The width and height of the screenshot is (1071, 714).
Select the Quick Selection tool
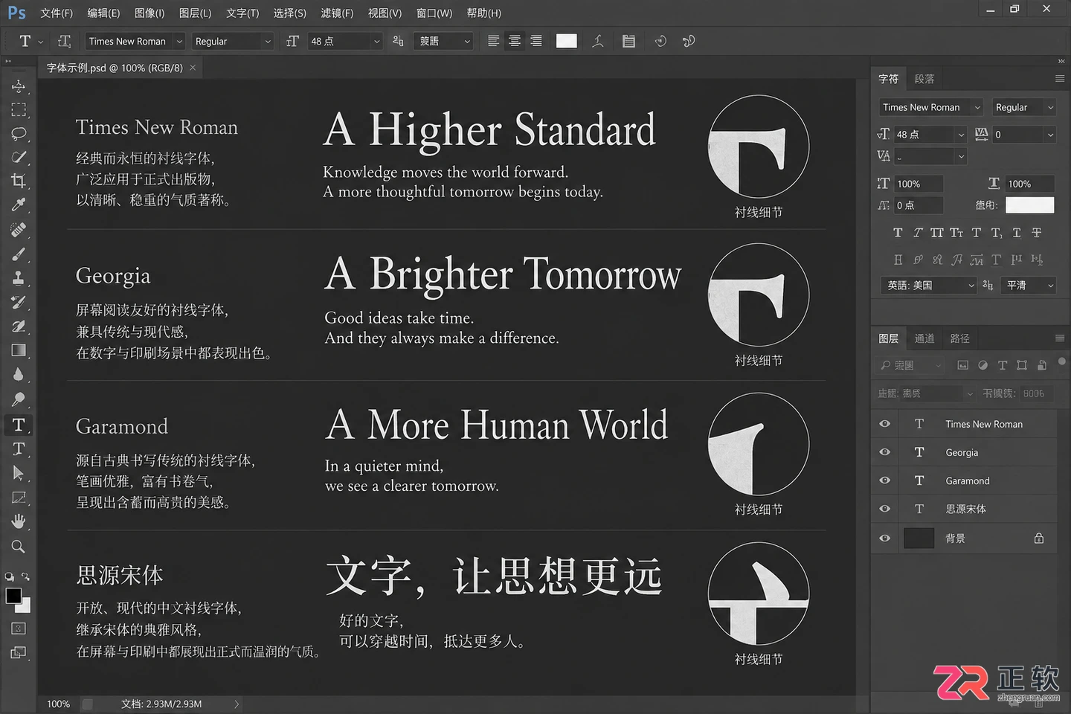point(19,158)
